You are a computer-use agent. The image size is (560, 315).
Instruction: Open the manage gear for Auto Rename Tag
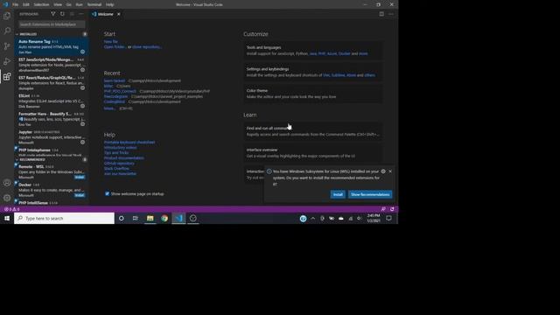[82, 52]
